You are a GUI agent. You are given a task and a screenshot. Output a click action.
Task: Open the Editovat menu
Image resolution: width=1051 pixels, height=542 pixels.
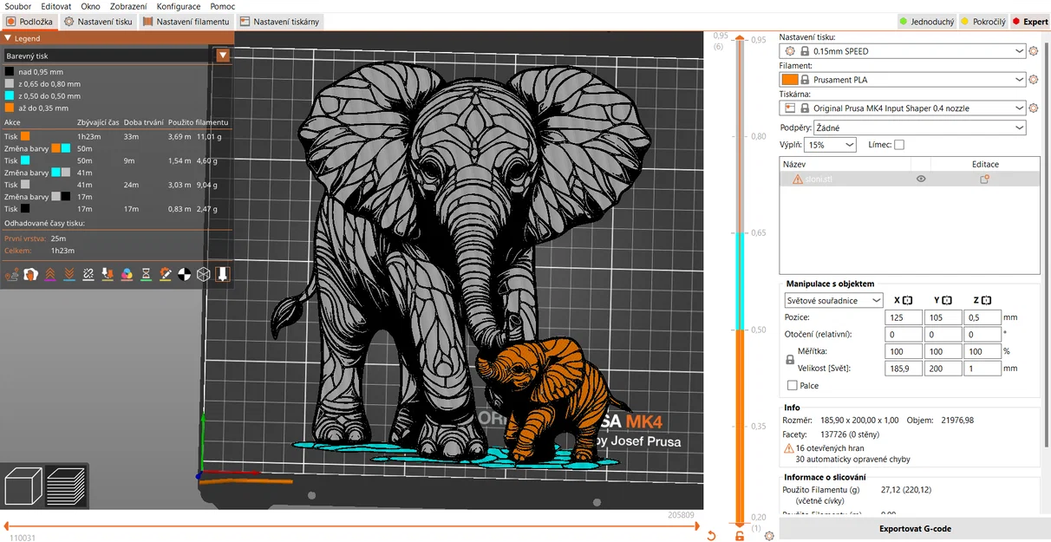click(56, 6)
